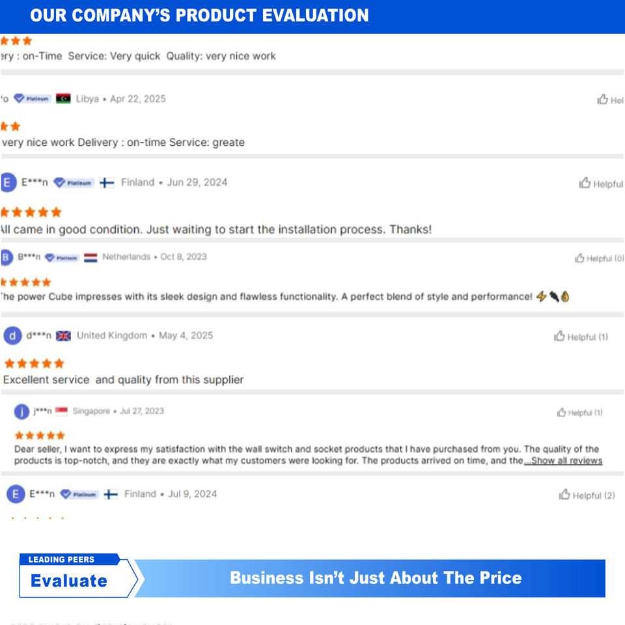Click the United Kingdom flag icon
This screenshot has width=625, height=625.
coord(63,336)
